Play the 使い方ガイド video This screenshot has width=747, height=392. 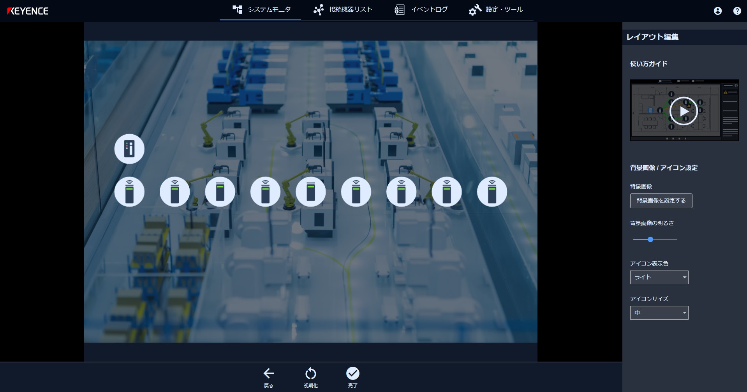tap(684, 111)
